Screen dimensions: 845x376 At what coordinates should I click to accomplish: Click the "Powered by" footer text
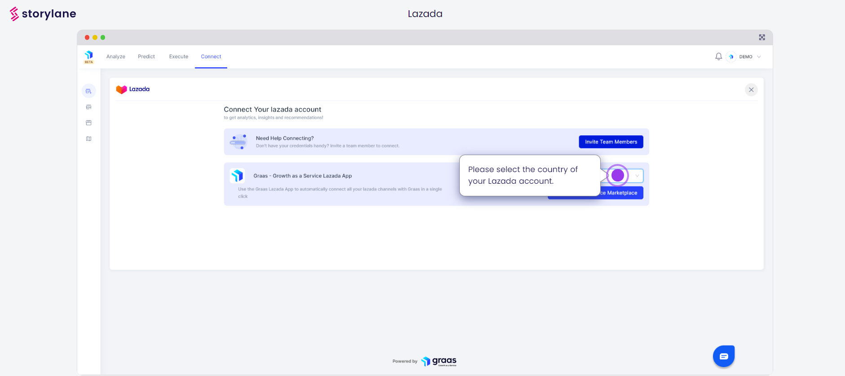pos(405,361)
